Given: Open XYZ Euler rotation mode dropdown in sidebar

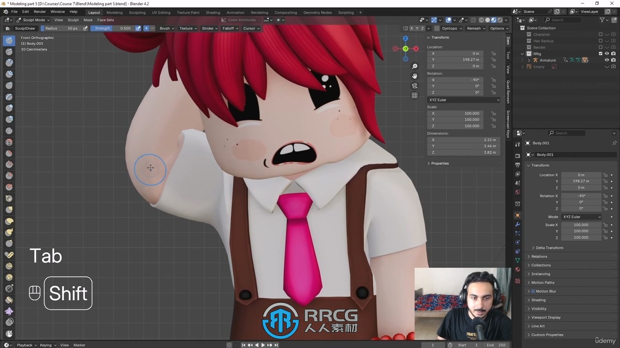Looking at the screenshot, I should pyautogui.click(x=464, y=100).
